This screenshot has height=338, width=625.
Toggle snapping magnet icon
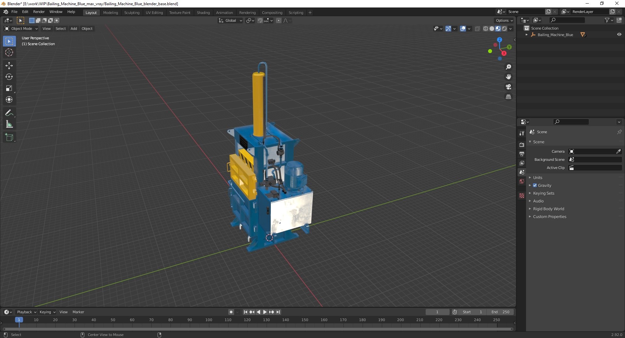[x=260, y=20]
